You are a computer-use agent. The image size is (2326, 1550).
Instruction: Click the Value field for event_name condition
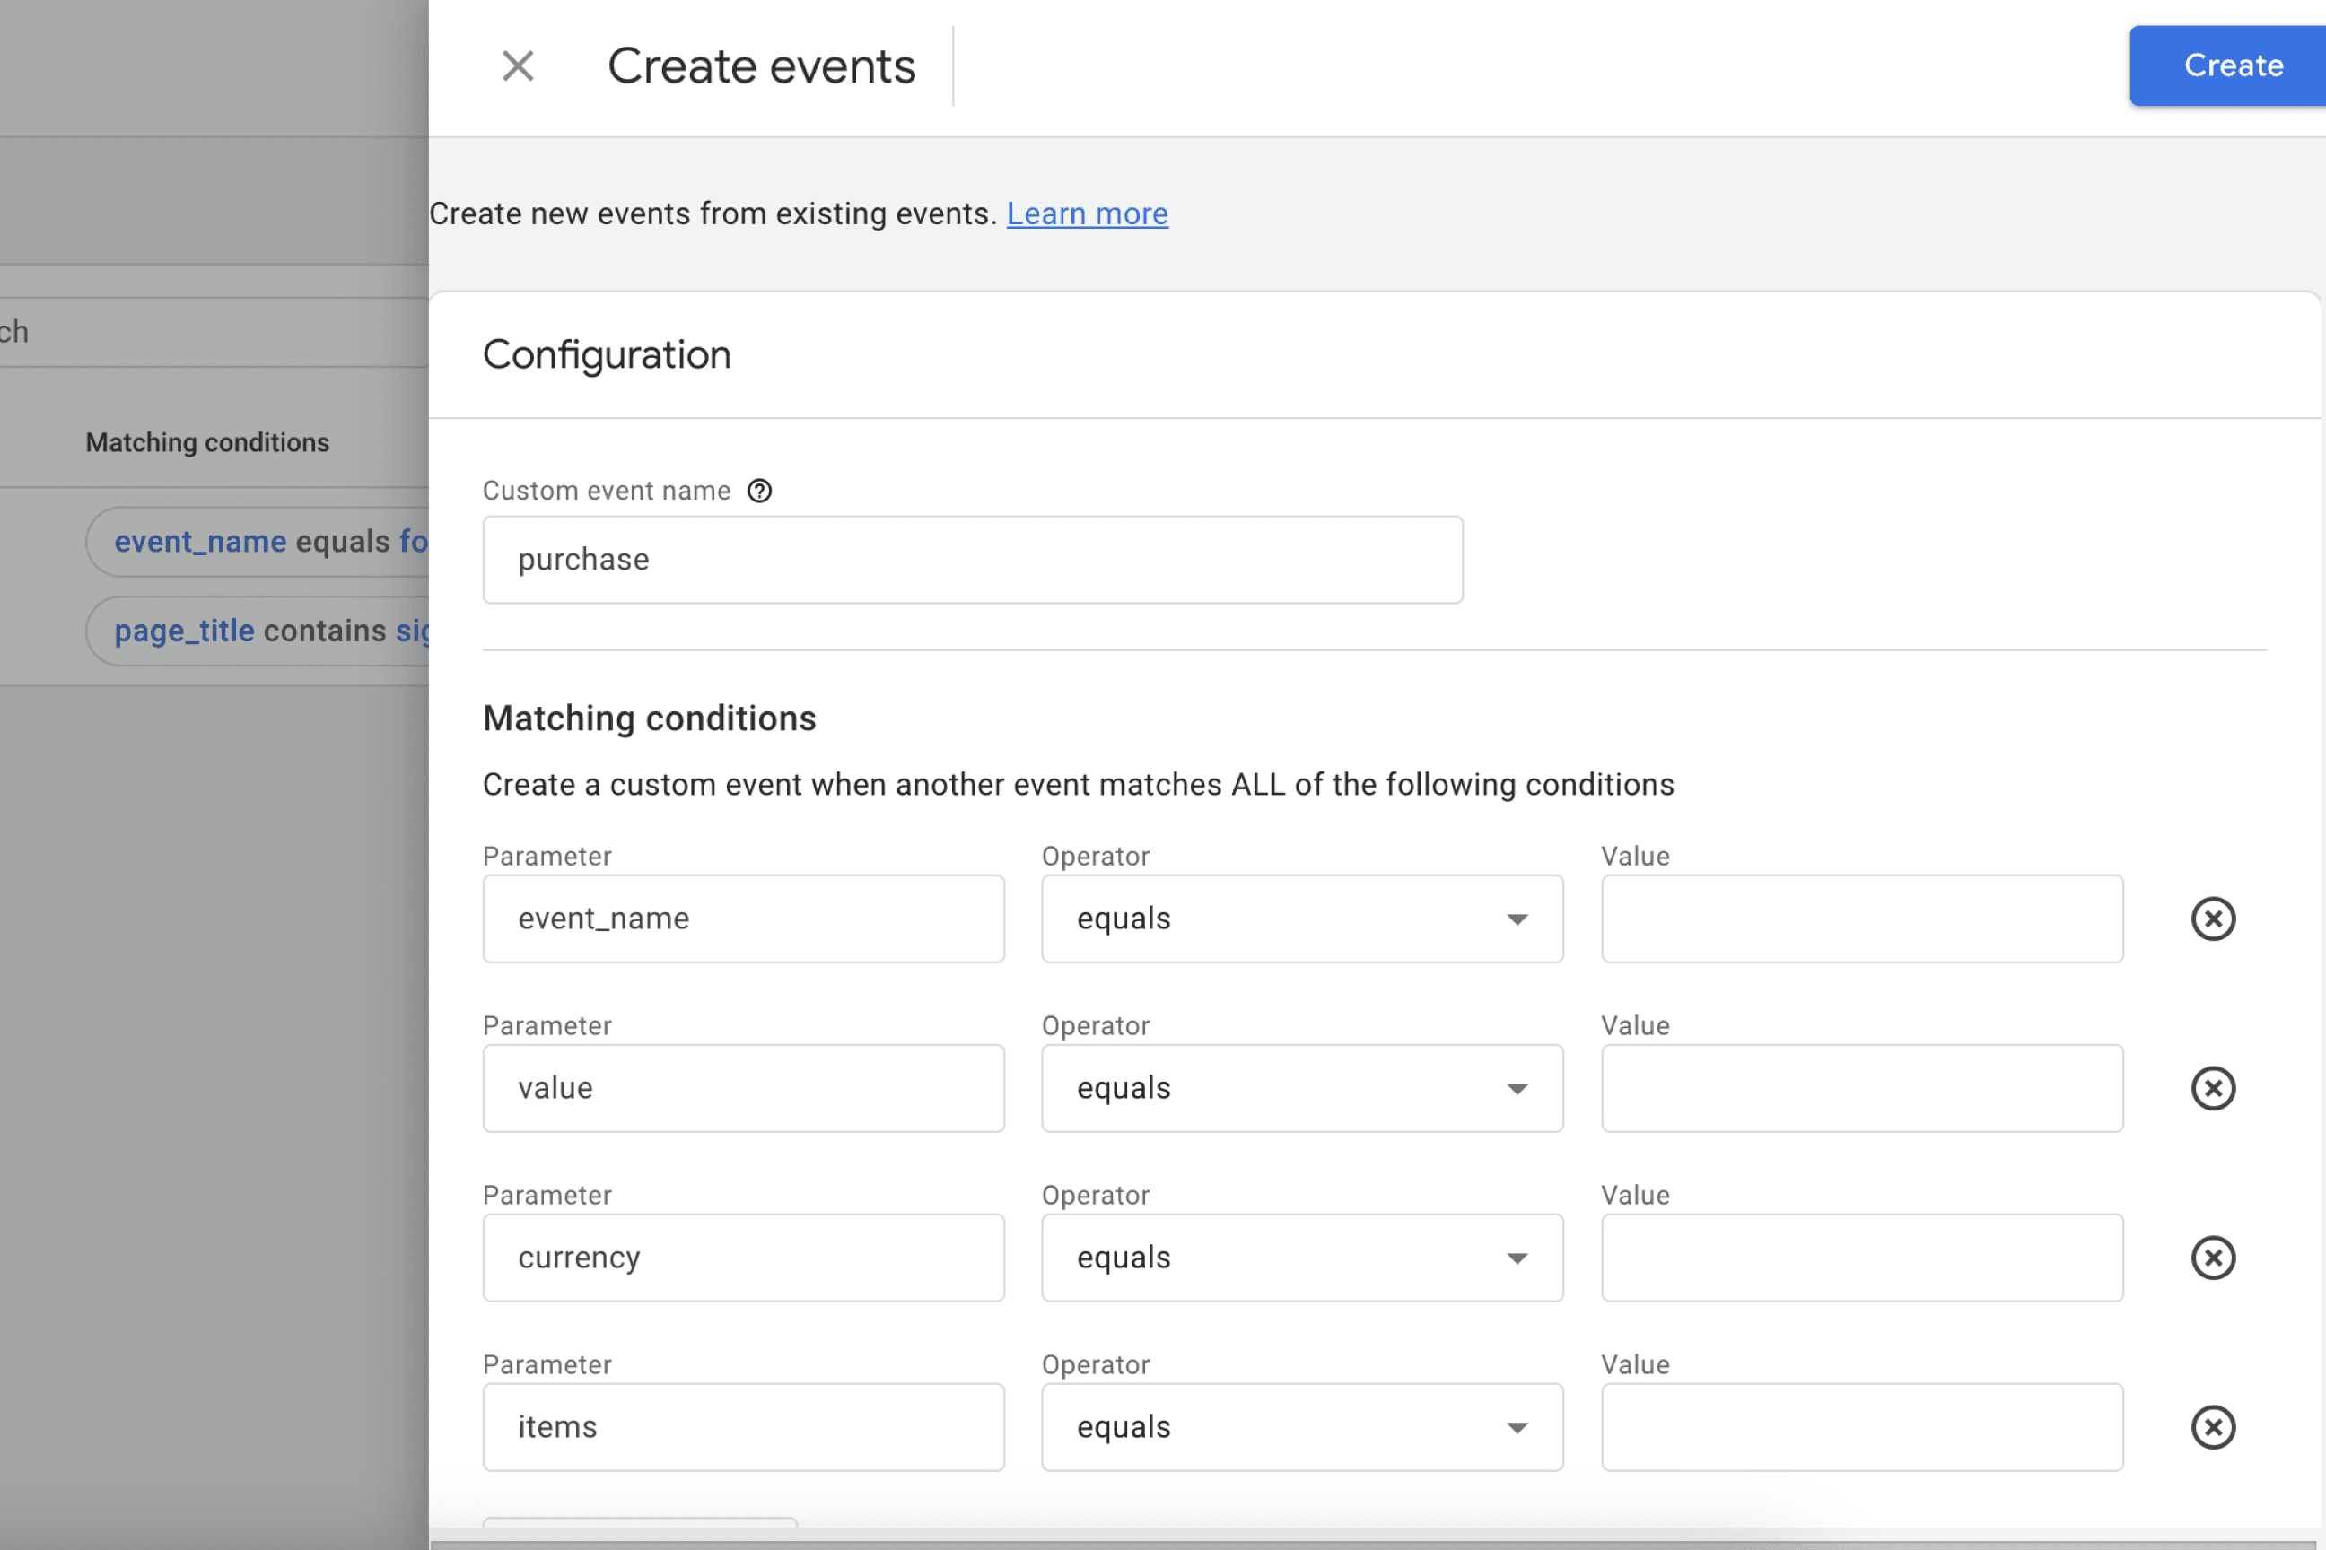pos(1861,919)
